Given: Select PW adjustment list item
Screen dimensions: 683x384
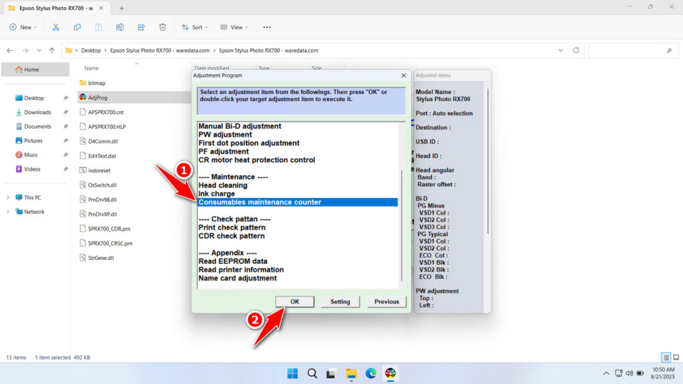Looking at the screenshot, I should (225, 135).
